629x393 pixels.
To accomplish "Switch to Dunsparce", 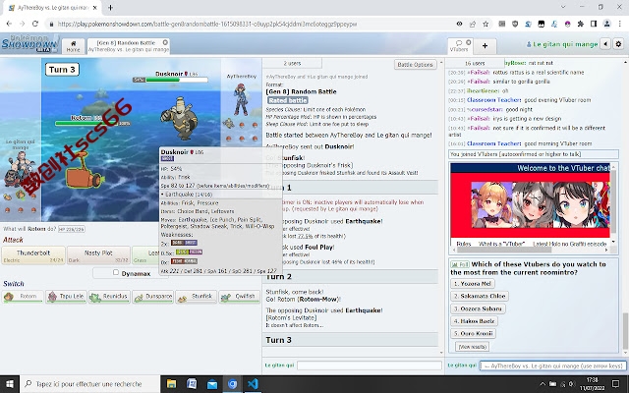I will (x=152, y=297).
